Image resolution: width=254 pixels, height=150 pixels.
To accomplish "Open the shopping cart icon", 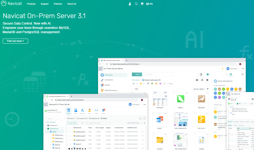I will pyautogui.click(x=142, y=4).
